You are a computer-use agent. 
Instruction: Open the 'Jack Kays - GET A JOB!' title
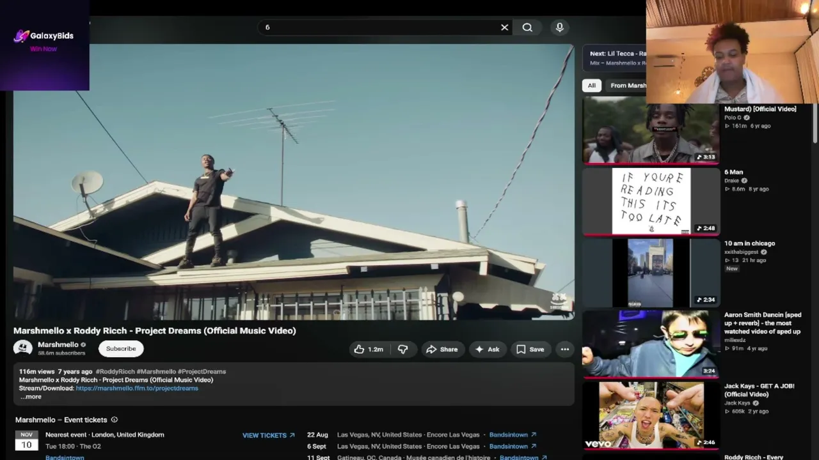759,390
